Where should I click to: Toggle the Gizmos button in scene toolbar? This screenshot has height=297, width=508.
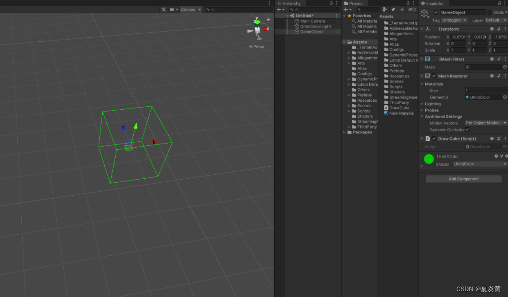(188, 10)
